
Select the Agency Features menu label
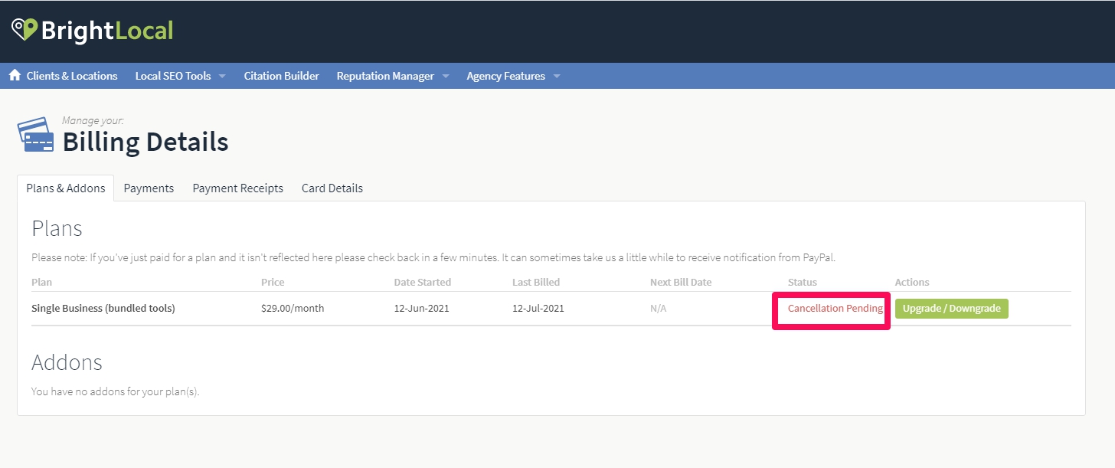pyautogui.click(x=505, y=76)
